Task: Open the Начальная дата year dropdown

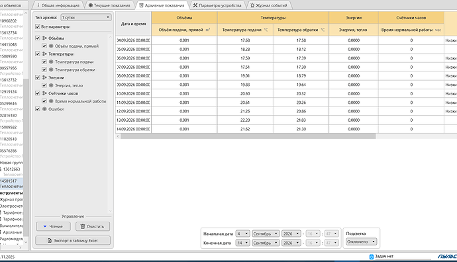Action: pos(291,234)
